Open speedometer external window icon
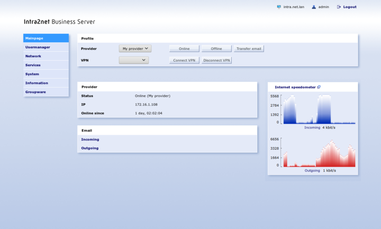Image resolution: width=381 pixels, height=229 pixels. coord(319,87)
